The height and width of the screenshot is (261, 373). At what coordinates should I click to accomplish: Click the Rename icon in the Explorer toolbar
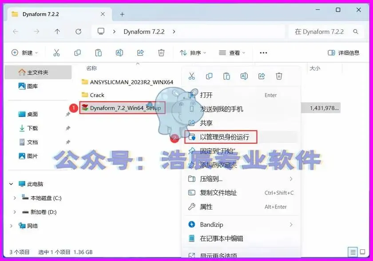(119, 52)
